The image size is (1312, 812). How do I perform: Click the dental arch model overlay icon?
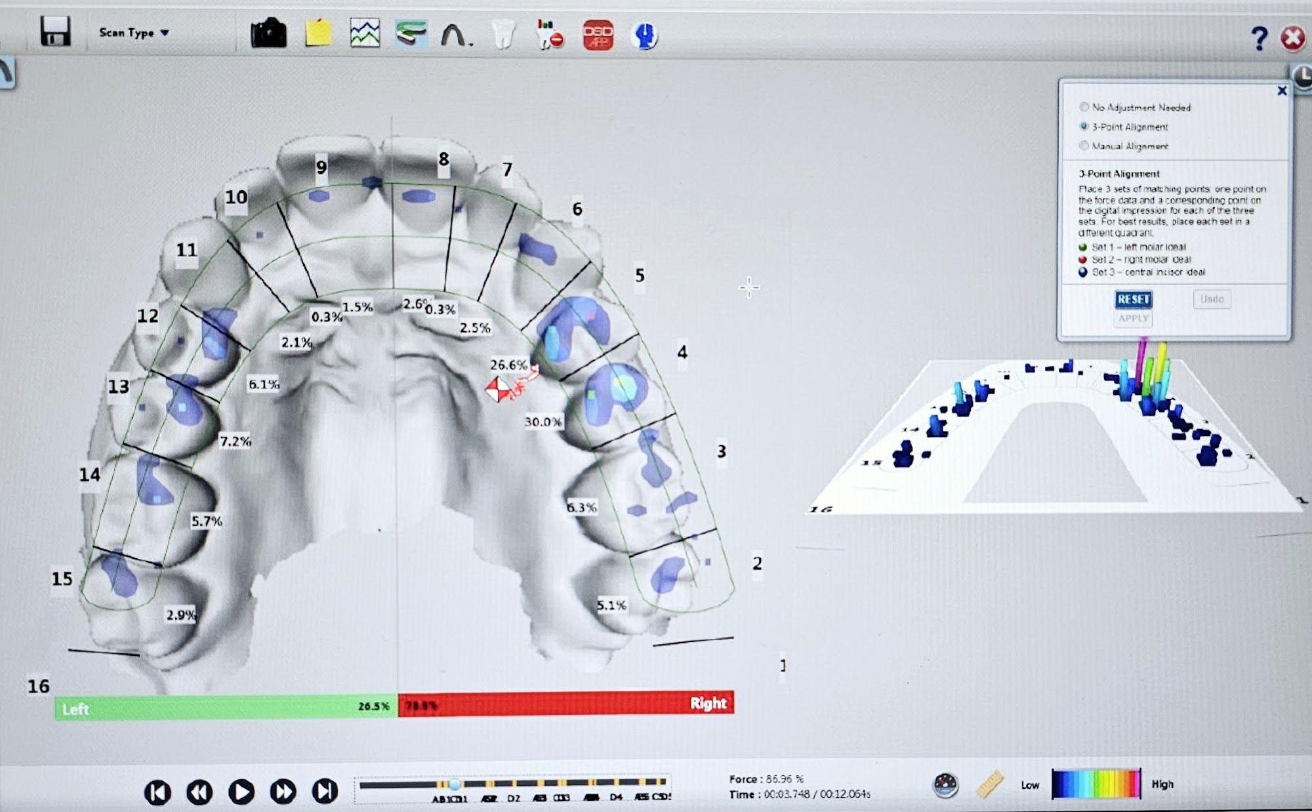coord(411,33)
